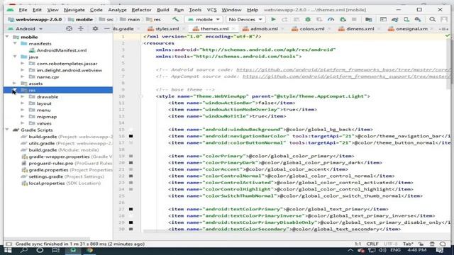Run the app with the green play button
The width and height of the screenshot is (454, 255).
point(273,19)
